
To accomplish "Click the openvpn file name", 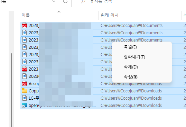I will (x=62, y=106).
